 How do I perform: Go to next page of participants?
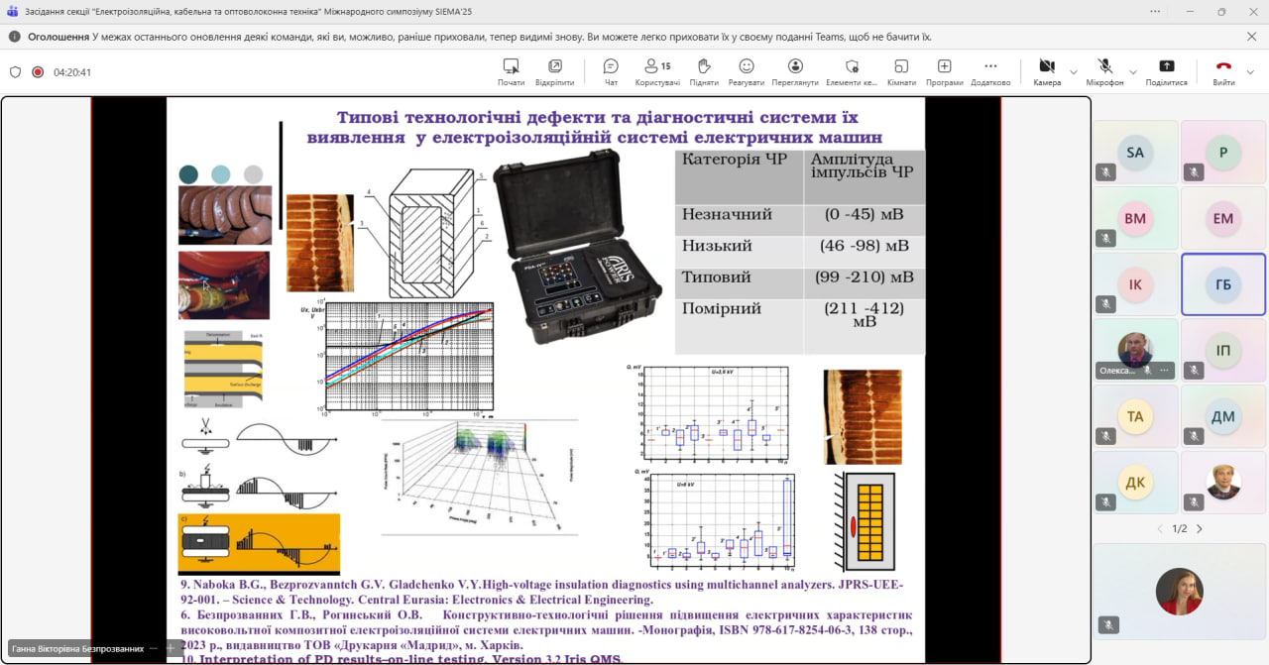point(1200,529)
